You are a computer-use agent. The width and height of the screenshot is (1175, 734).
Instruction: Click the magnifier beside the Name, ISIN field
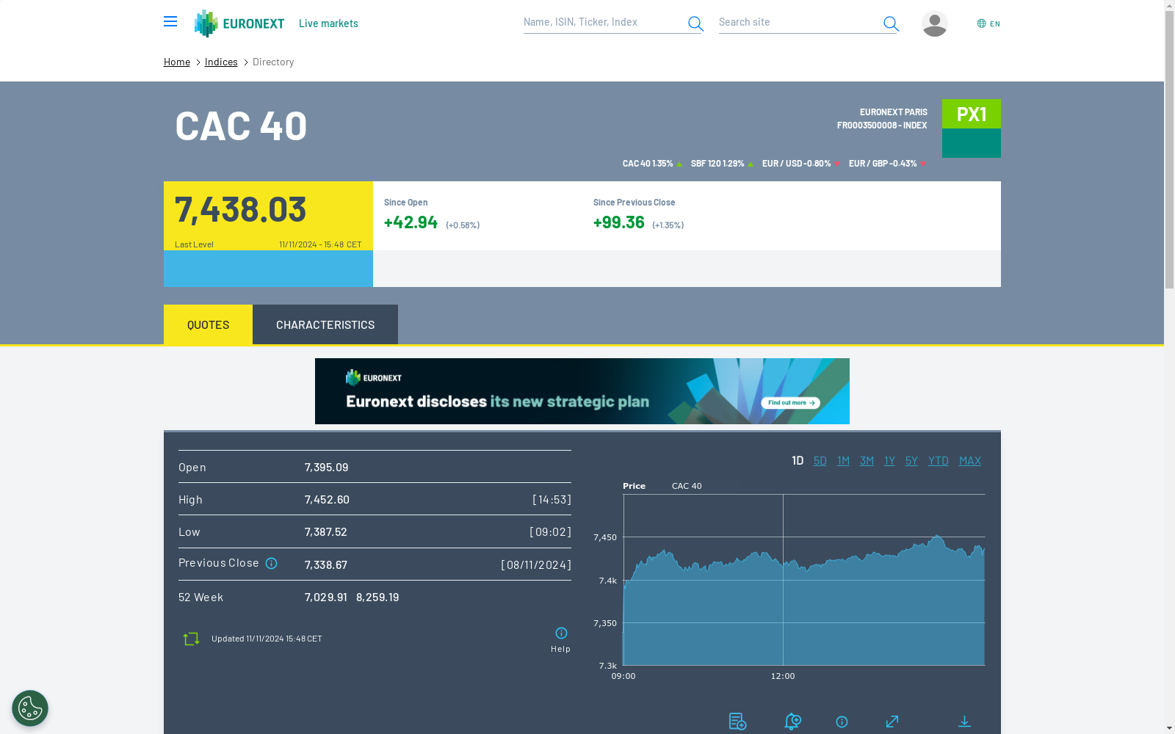[695, 24]
